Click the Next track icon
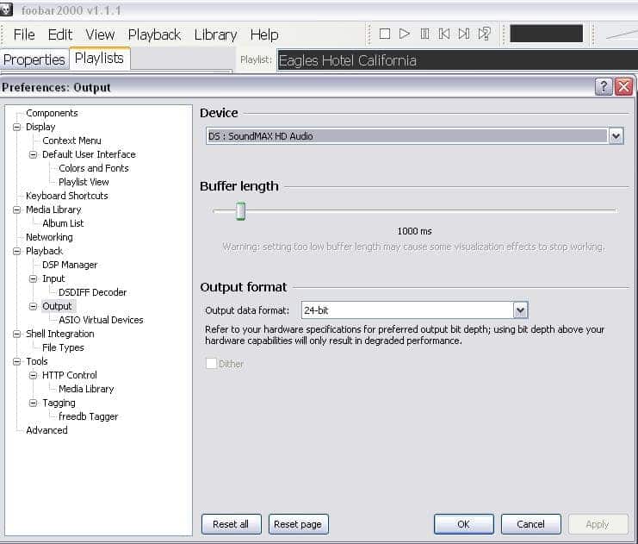The width and height of the screenshot is (638, 544). (464, 34)
